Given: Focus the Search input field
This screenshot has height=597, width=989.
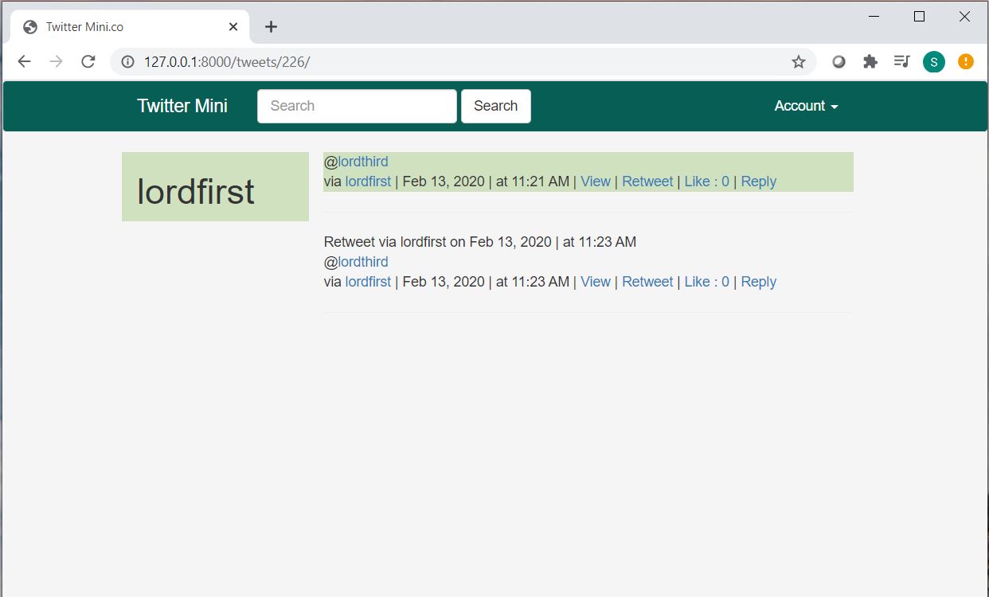Looking at the screenshot, I should pos(357,106).
